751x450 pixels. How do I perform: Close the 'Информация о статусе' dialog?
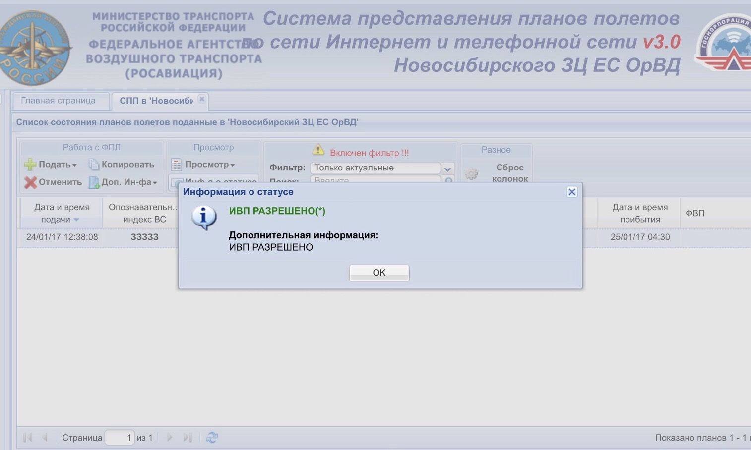point(571,192)
